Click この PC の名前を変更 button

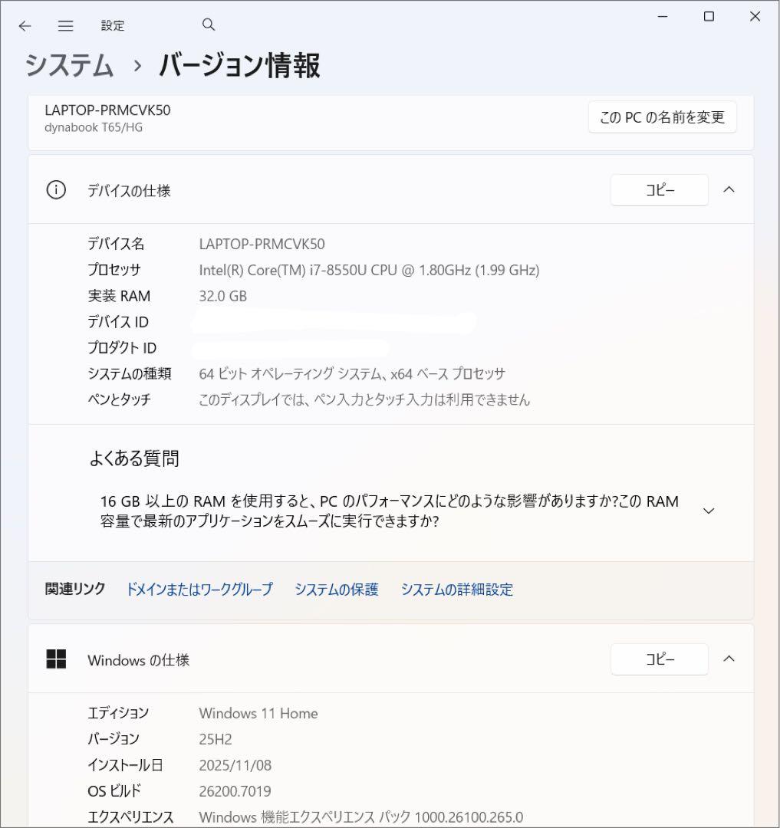pos(662,117)
